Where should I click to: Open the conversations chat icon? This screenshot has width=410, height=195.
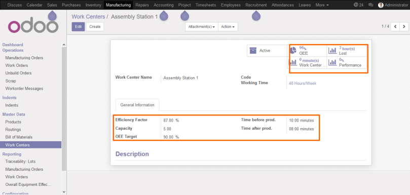pyautogui.click(x=370, y=5)
